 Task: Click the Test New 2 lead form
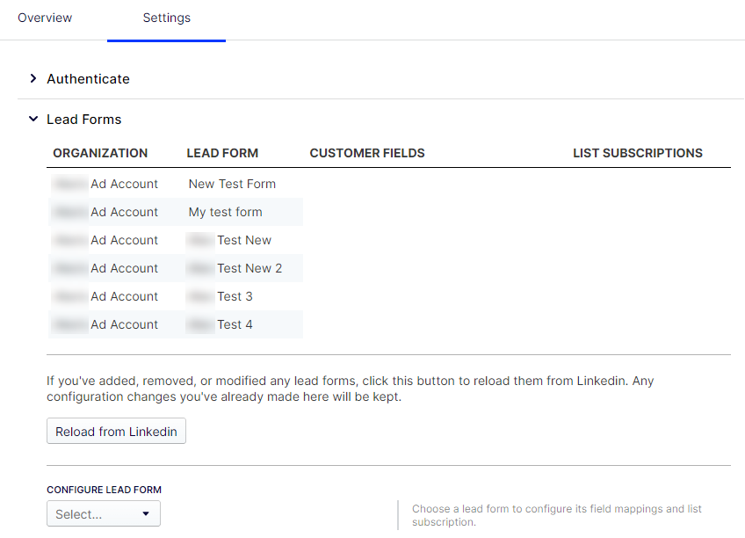coord(249,268)
